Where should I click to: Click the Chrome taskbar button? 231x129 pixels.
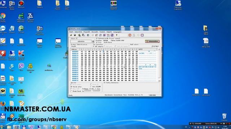[54, 127]
